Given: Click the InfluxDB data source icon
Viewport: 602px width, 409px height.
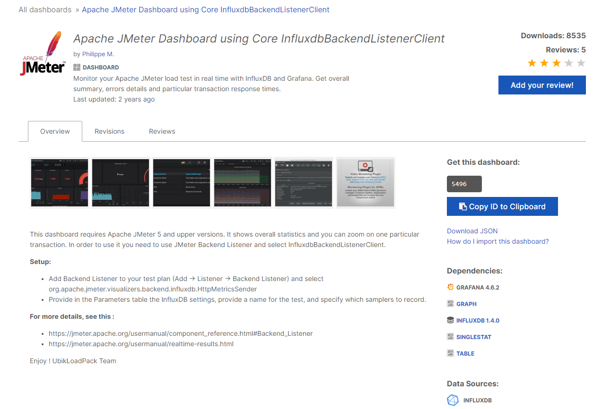Looking at the screenshot, I should [453, 400].
